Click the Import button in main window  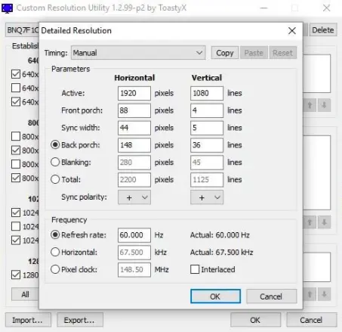28,320
